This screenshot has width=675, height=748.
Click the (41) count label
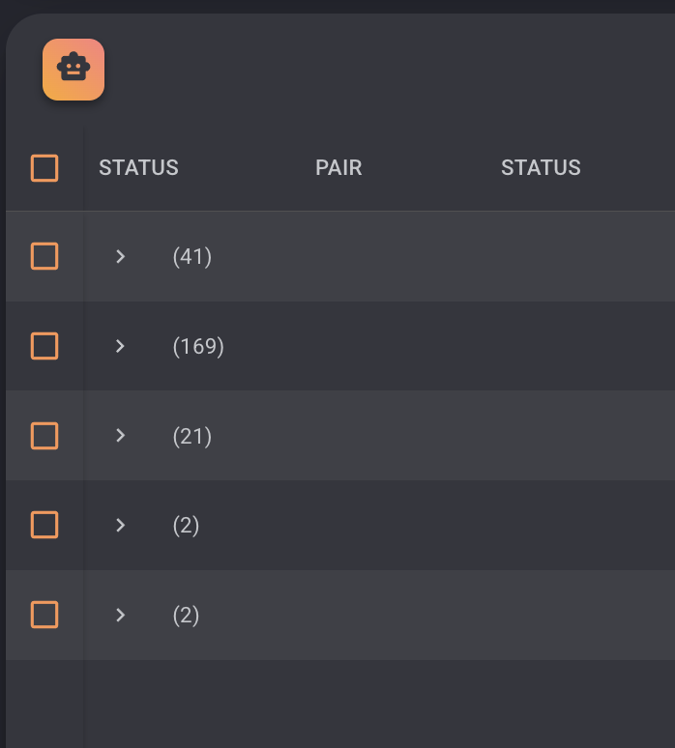tap(192, 257)
